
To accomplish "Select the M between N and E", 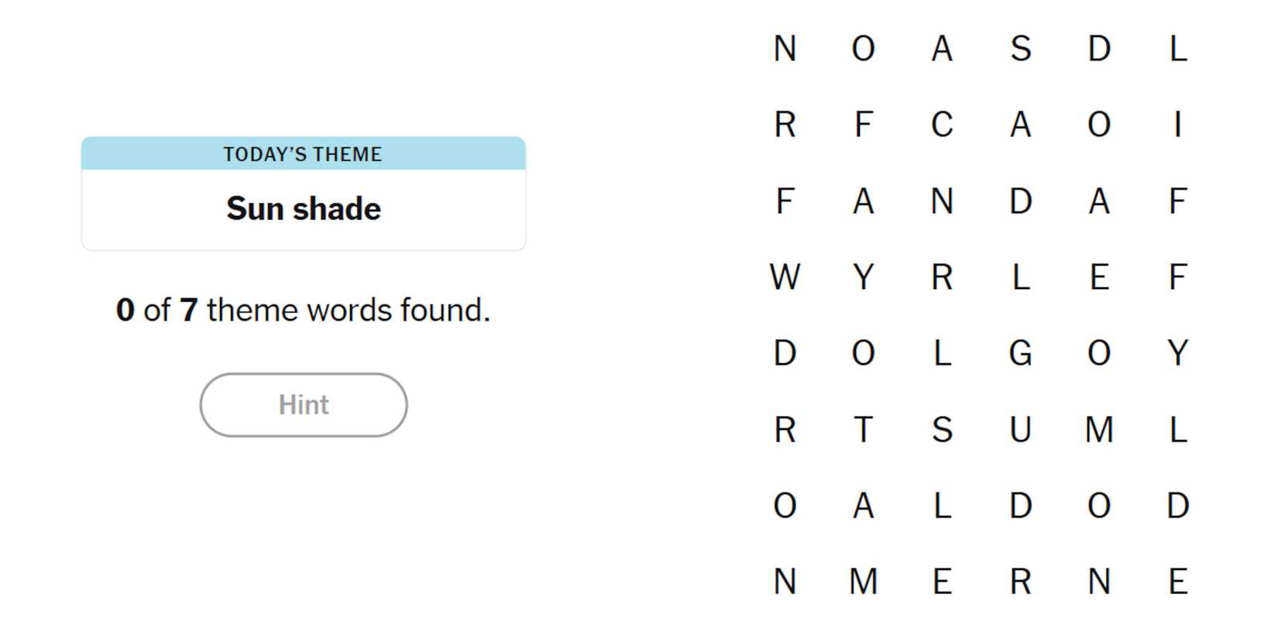I will coord(864,582).
